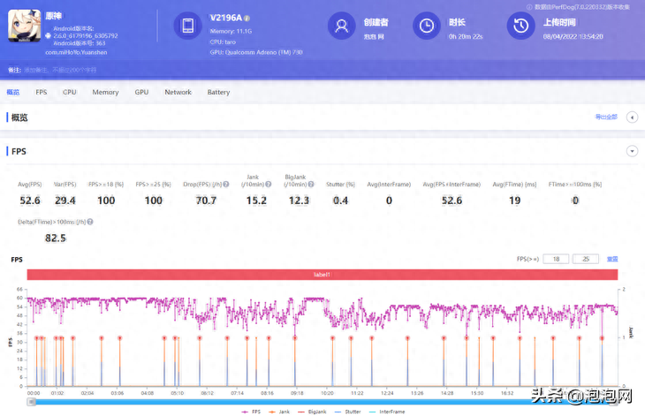Toggle the BigJank series in chart legend
This screenshot has width=645, height=416.
312,412
